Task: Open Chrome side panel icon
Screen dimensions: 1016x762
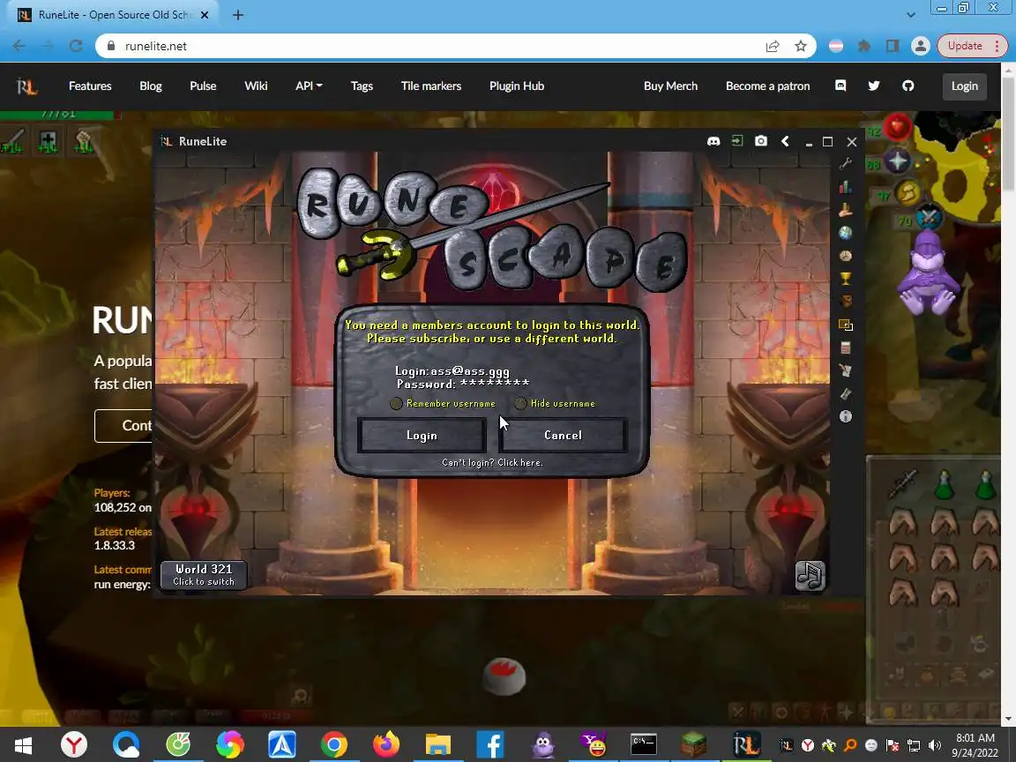Action: (893, 46)
